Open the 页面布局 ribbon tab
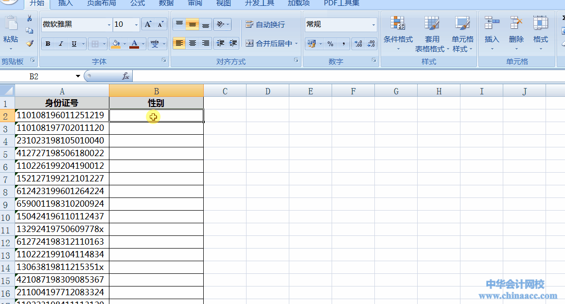This screenshot has height=304, width=565. 101,3
